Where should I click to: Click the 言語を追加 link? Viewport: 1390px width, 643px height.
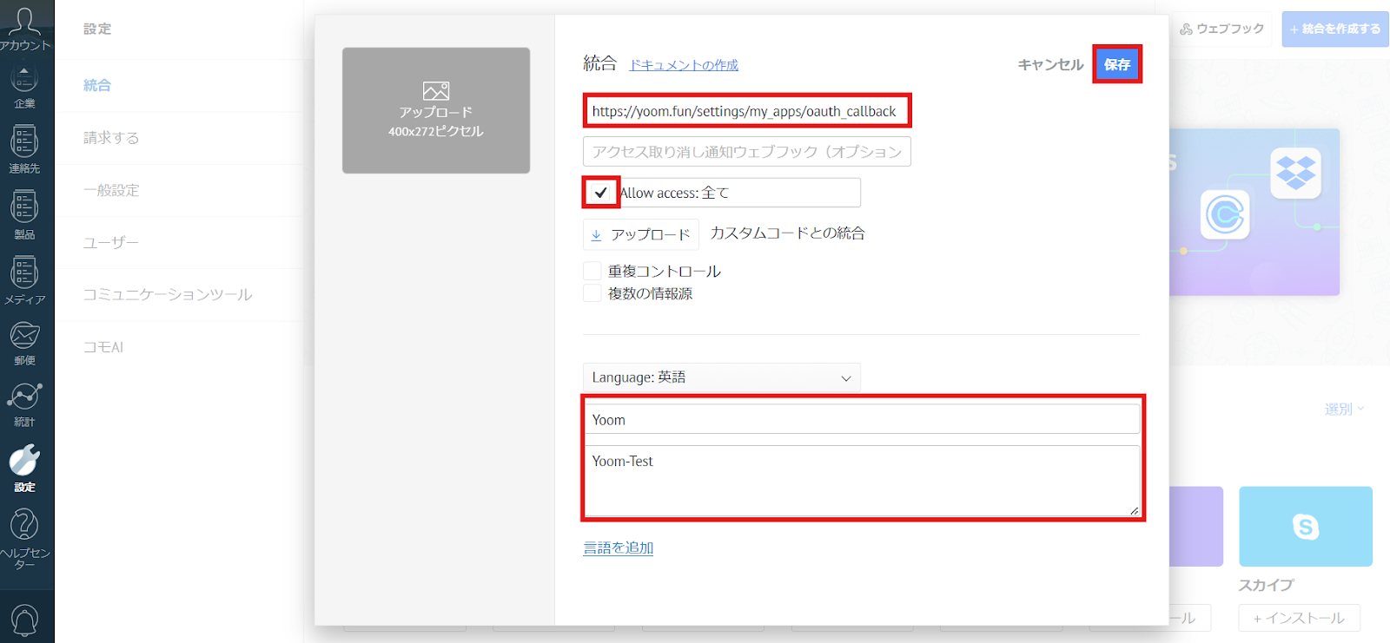pos(619,548)
